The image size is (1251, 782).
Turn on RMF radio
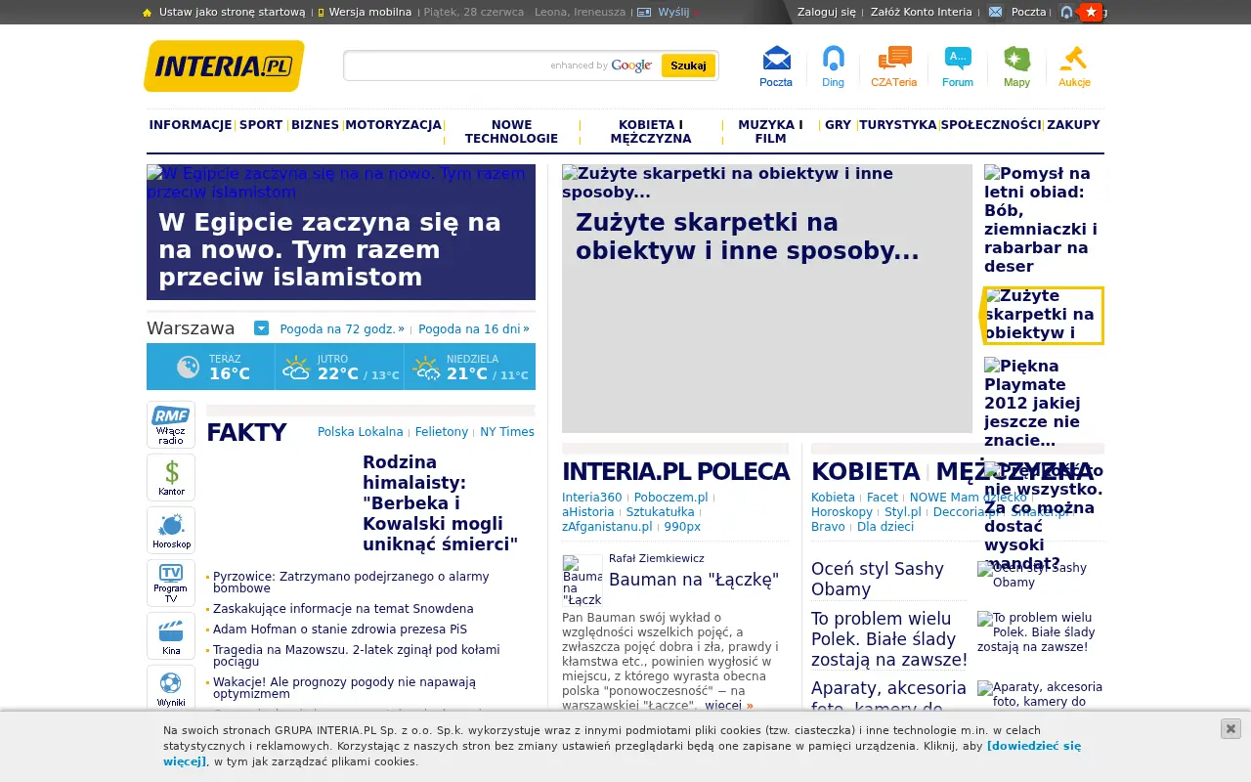(171, 424)
